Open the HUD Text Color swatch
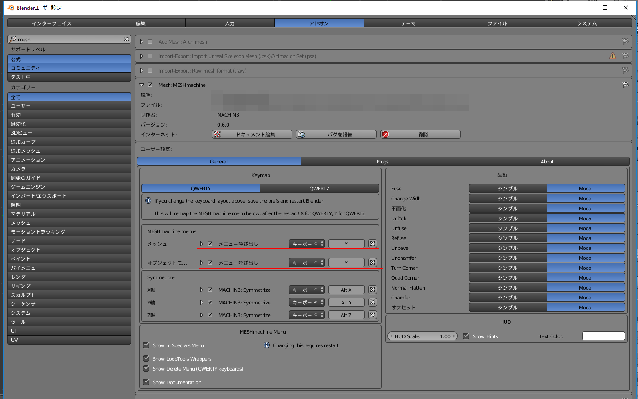 coord(604,336)
